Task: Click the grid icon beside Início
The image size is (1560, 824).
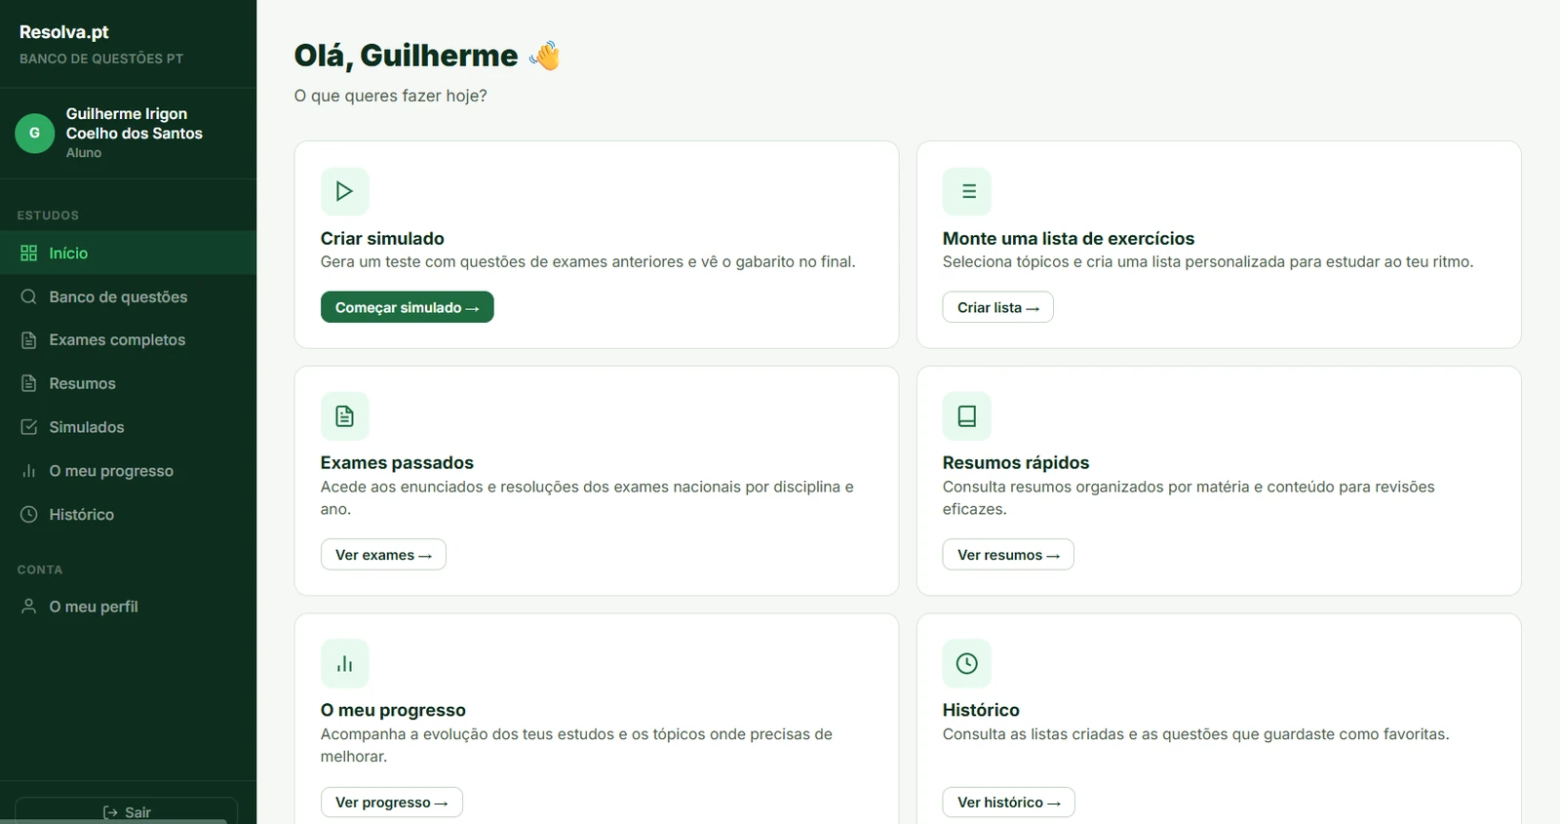Action: pos(29,254)
